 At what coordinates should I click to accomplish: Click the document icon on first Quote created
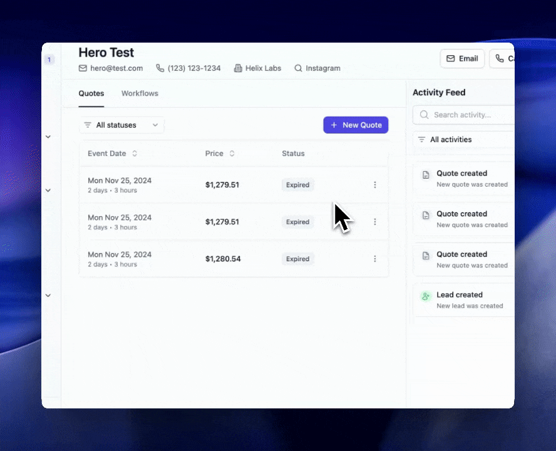426,175
